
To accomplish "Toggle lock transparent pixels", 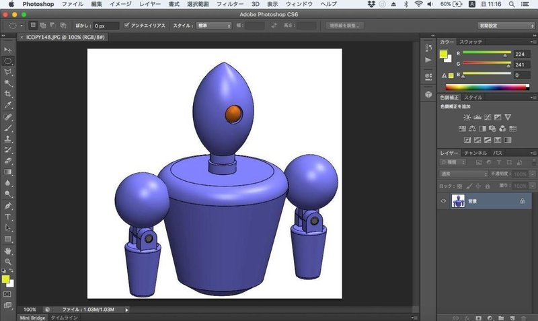I will (460, 186).
